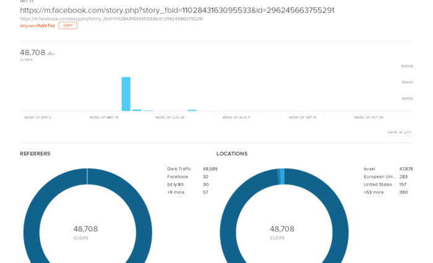
Task: Click the Week of Aug 7 axis label
Action: click(236, 117)
